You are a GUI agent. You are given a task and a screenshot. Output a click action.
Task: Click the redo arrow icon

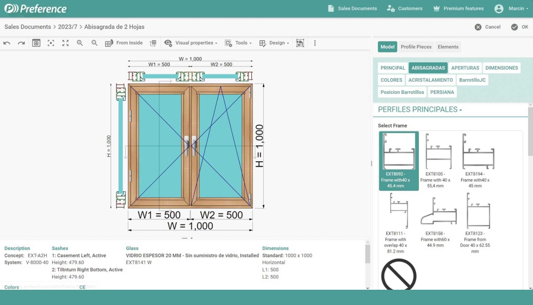[21, 43]
